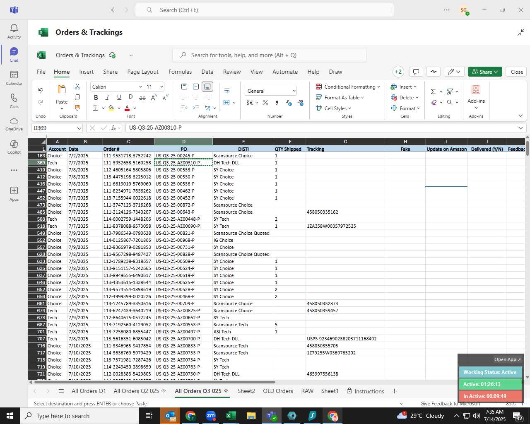
Task: Click the Find and Select magnifier icon
Action: coord(450,102)
